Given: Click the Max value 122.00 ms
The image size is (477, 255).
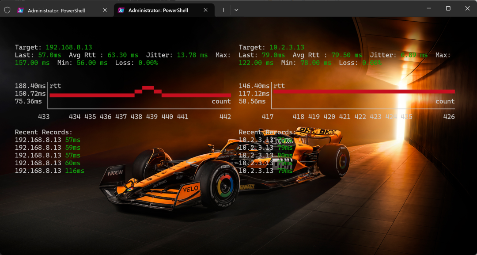Looking at the screenshot, I should coord(256,63).
